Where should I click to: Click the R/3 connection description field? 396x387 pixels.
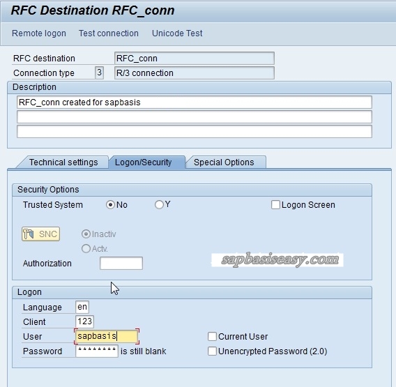click(195, 73)
